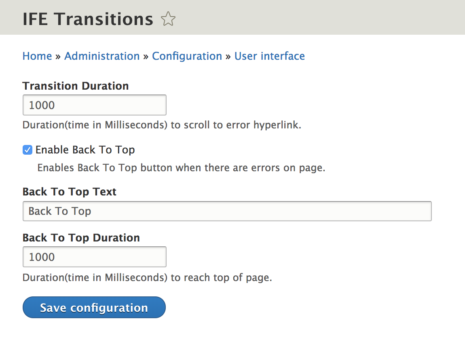Viewport: 465px width, 340px height.
Task: Click the star shortcut icon beside IFE Transitions
Action: 168,19
